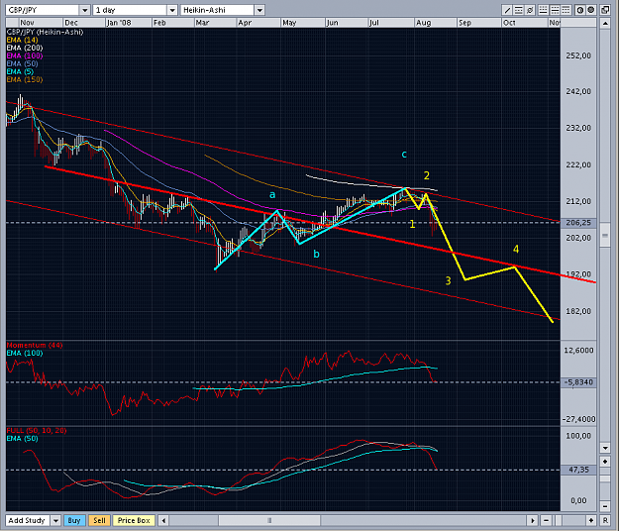
Task: Click the horizontal scrollbar left arrow
Action: point(163,520)
